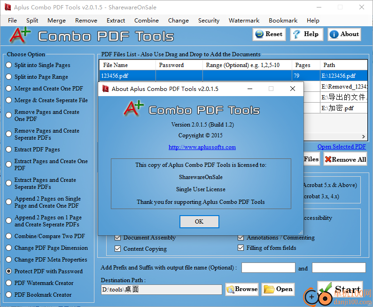Open the Split menu
This screenshot has height=307, width=373.
coord(32,21)
